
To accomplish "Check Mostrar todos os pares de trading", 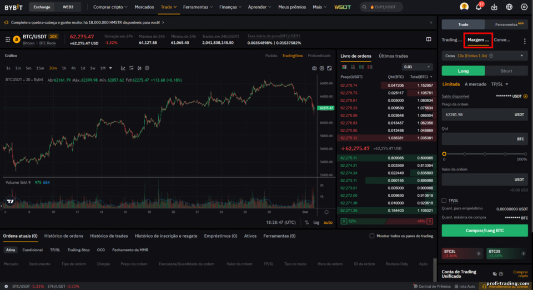I will click(x=372, y=236).
